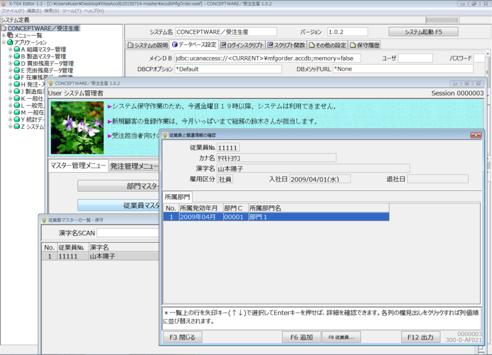Click the バージョン field showing 1.0.2
The width and height of the screenshot is (492, 355).
[347, 32]
